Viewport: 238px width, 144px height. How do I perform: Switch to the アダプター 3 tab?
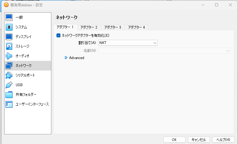pyautogui.click(x=113, y=27)
